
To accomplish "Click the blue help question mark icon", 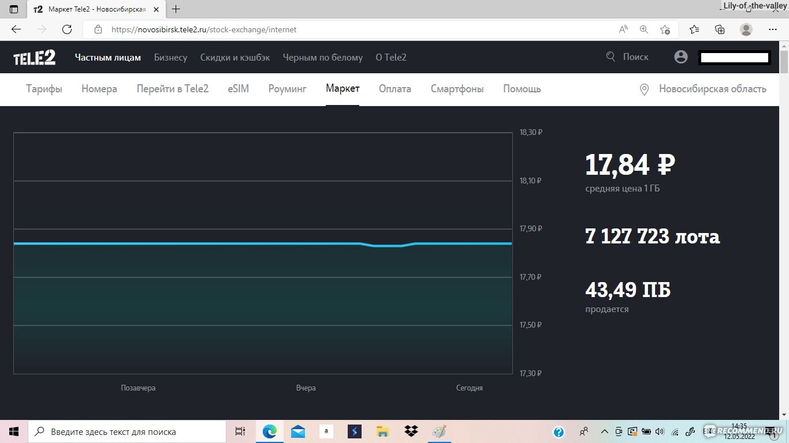I will [559, 431].
